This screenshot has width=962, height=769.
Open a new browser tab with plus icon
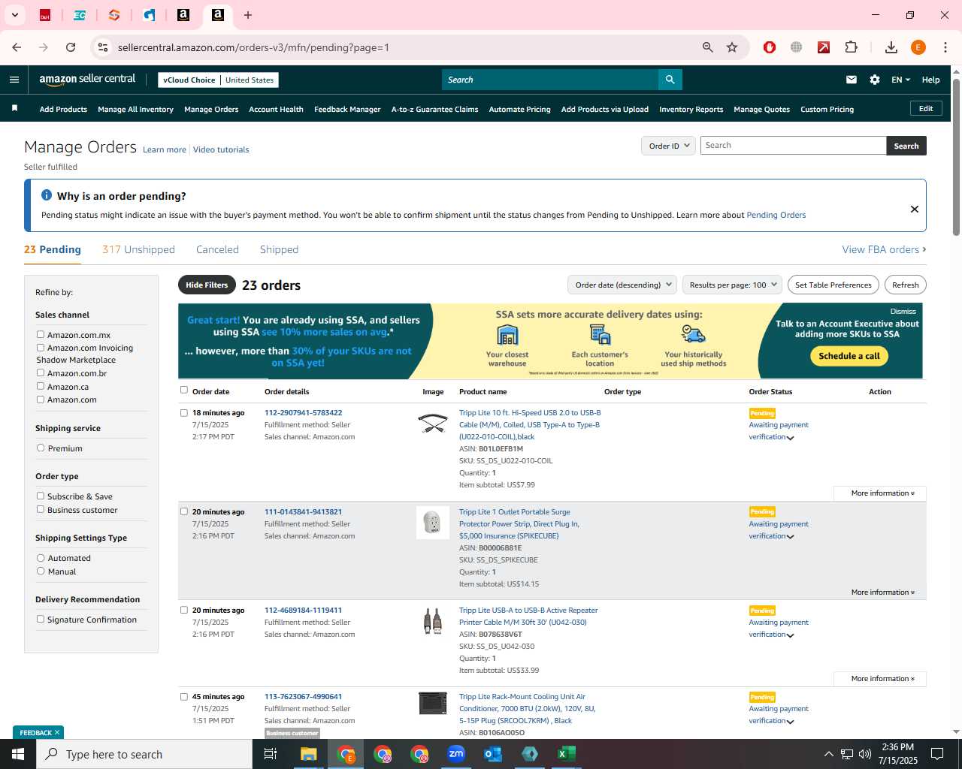(x=248, y=15)
